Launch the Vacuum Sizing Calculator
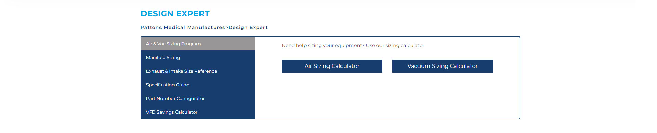The width and height of the screenshot is (657, 133). pos(442,66)
